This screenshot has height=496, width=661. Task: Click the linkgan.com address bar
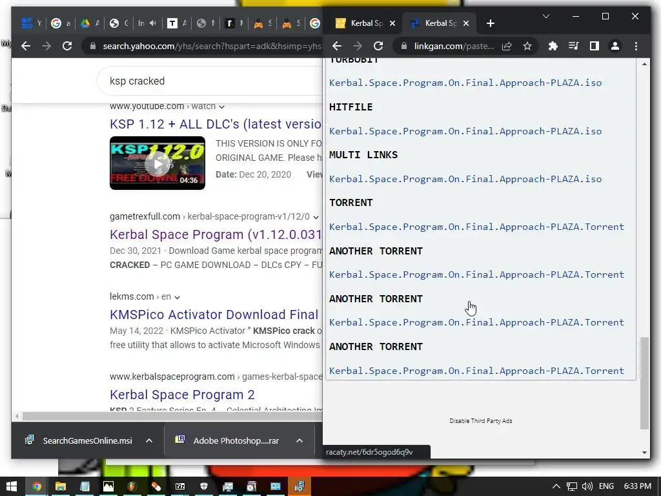coord(454,46)
